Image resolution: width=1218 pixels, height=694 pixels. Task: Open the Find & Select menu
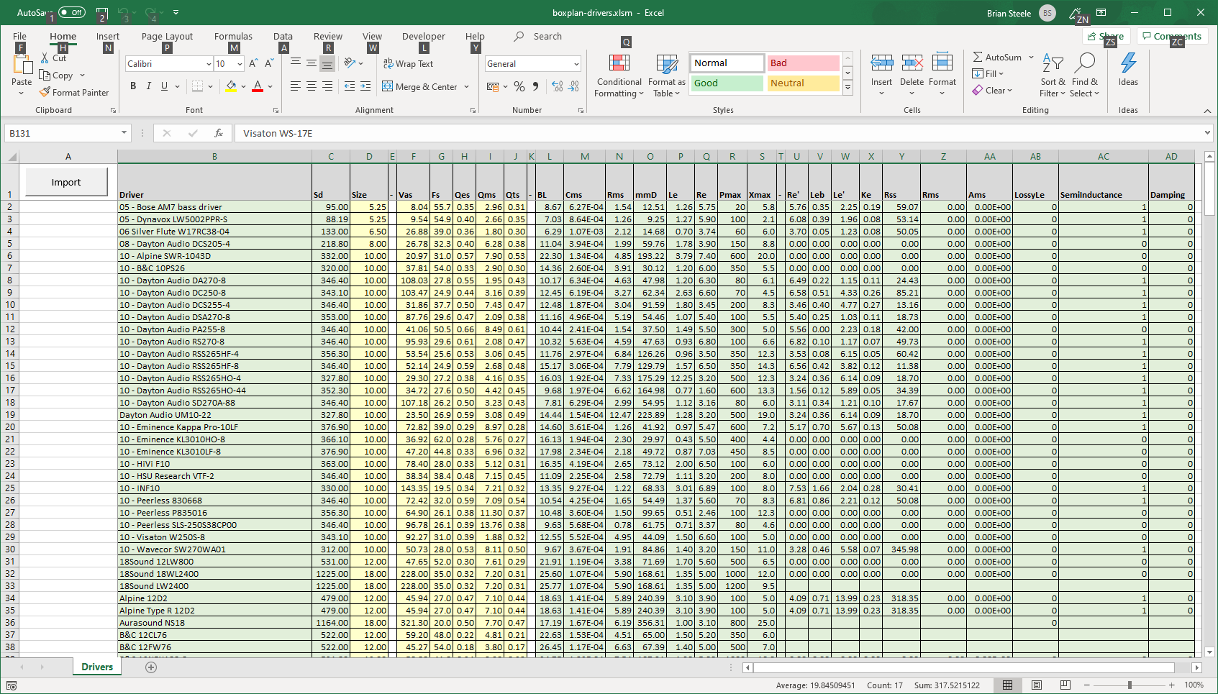[1084, 76]
